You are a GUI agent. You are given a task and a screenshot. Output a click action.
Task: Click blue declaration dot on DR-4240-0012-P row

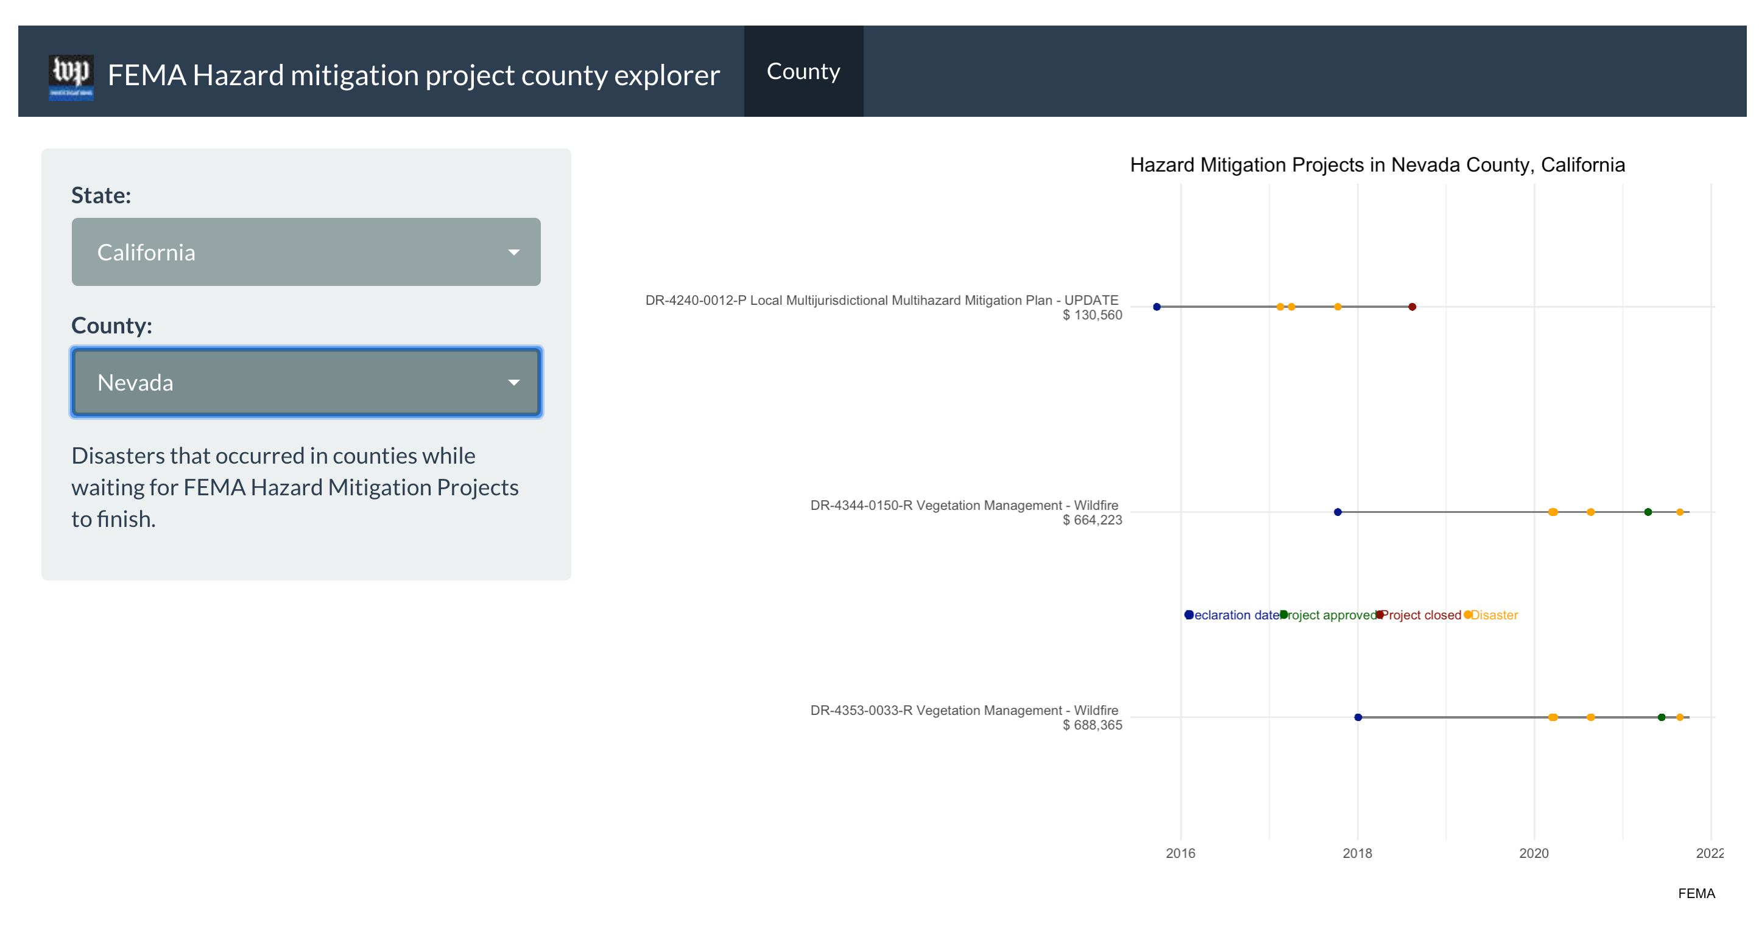click(1157, 307)
